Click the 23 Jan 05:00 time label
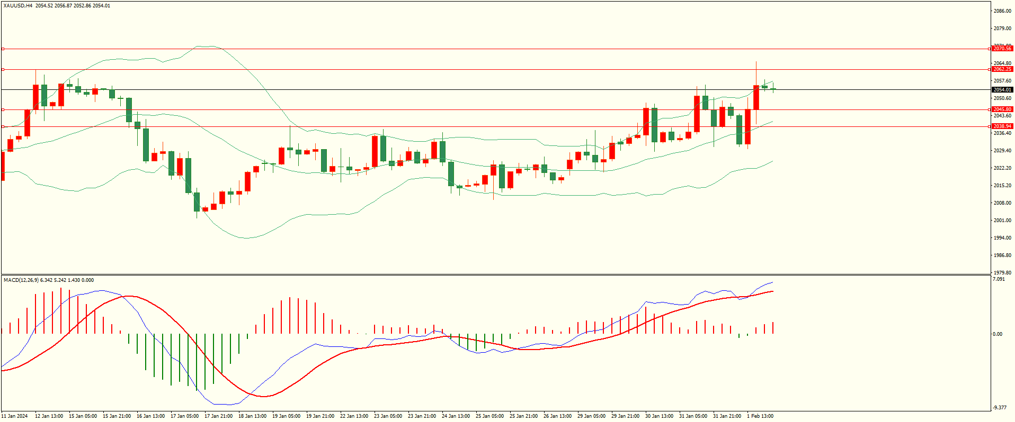 pos(388,416)
